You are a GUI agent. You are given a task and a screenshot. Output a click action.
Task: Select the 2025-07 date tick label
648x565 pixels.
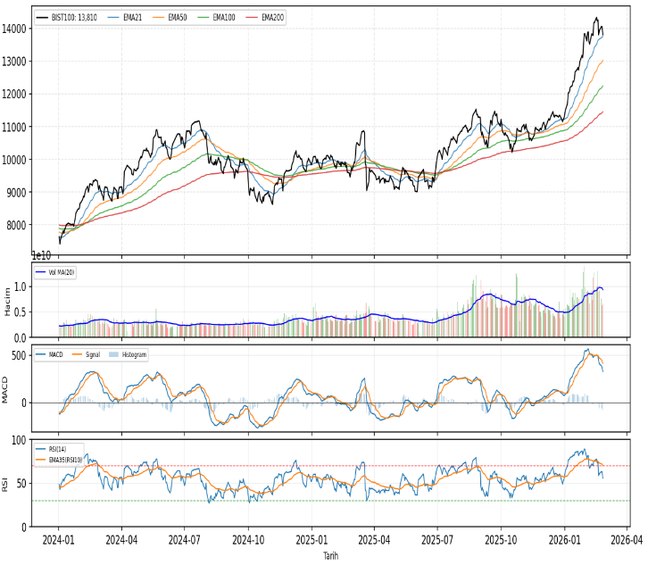(438, 540)
